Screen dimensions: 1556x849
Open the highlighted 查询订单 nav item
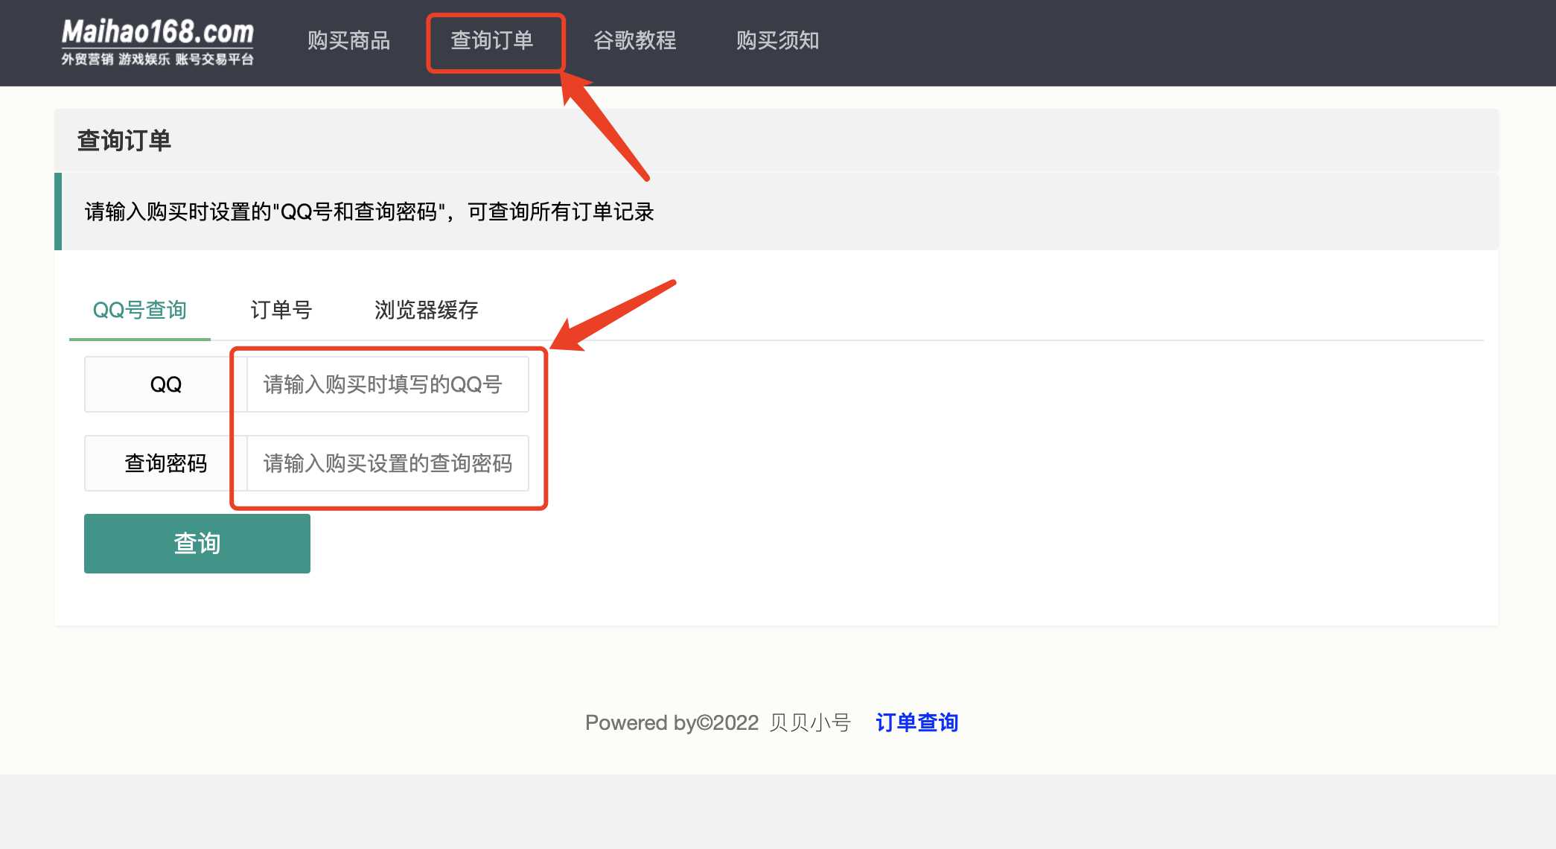pos(495,42)
